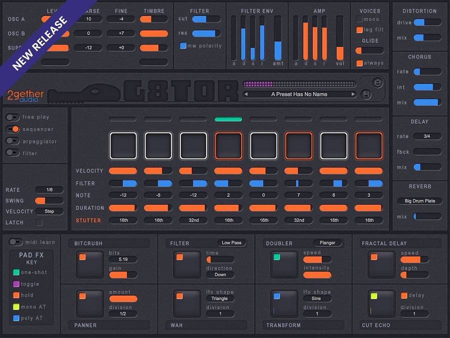Open the Big Drum Plate reverb type dropdown
The image size is (450, 338).
coord(419,201)
